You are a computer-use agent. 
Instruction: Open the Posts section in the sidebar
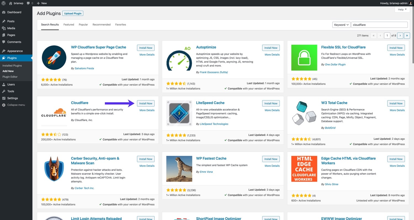point(11,21)
